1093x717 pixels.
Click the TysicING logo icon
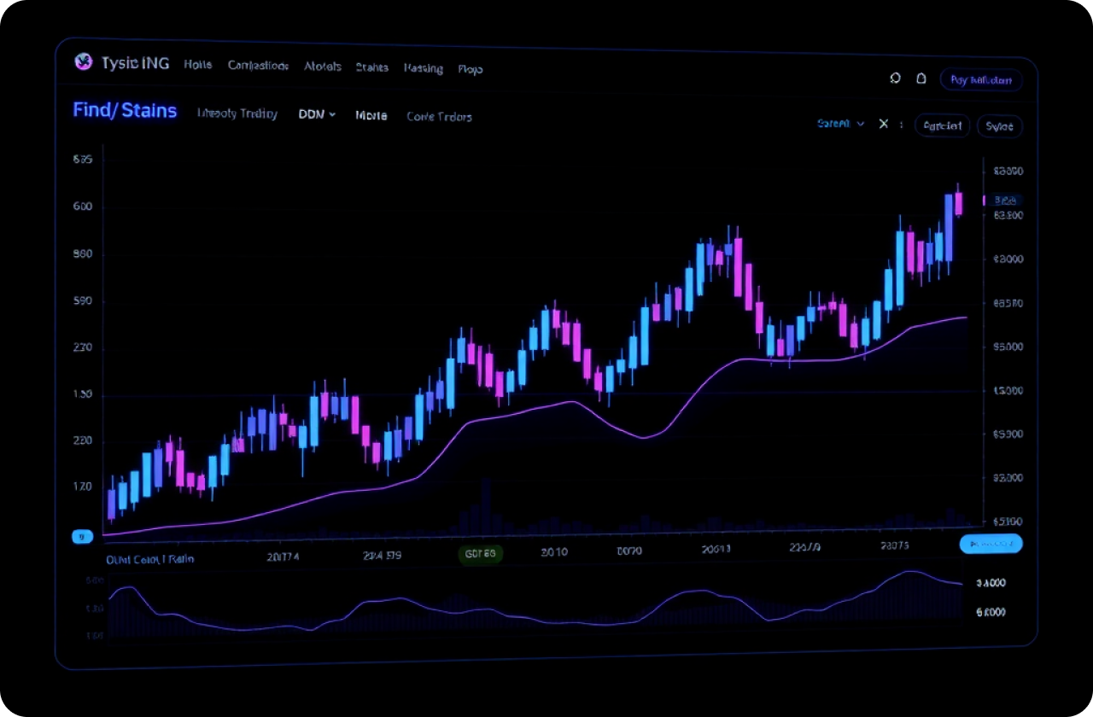pos(83,62)
